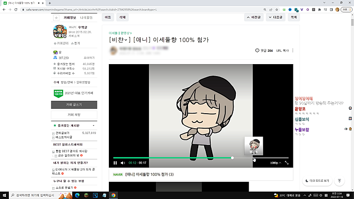Viewport: 354px width, 199px height.
Task: Click the share page icon in address bar
Action: click(271, 10)
